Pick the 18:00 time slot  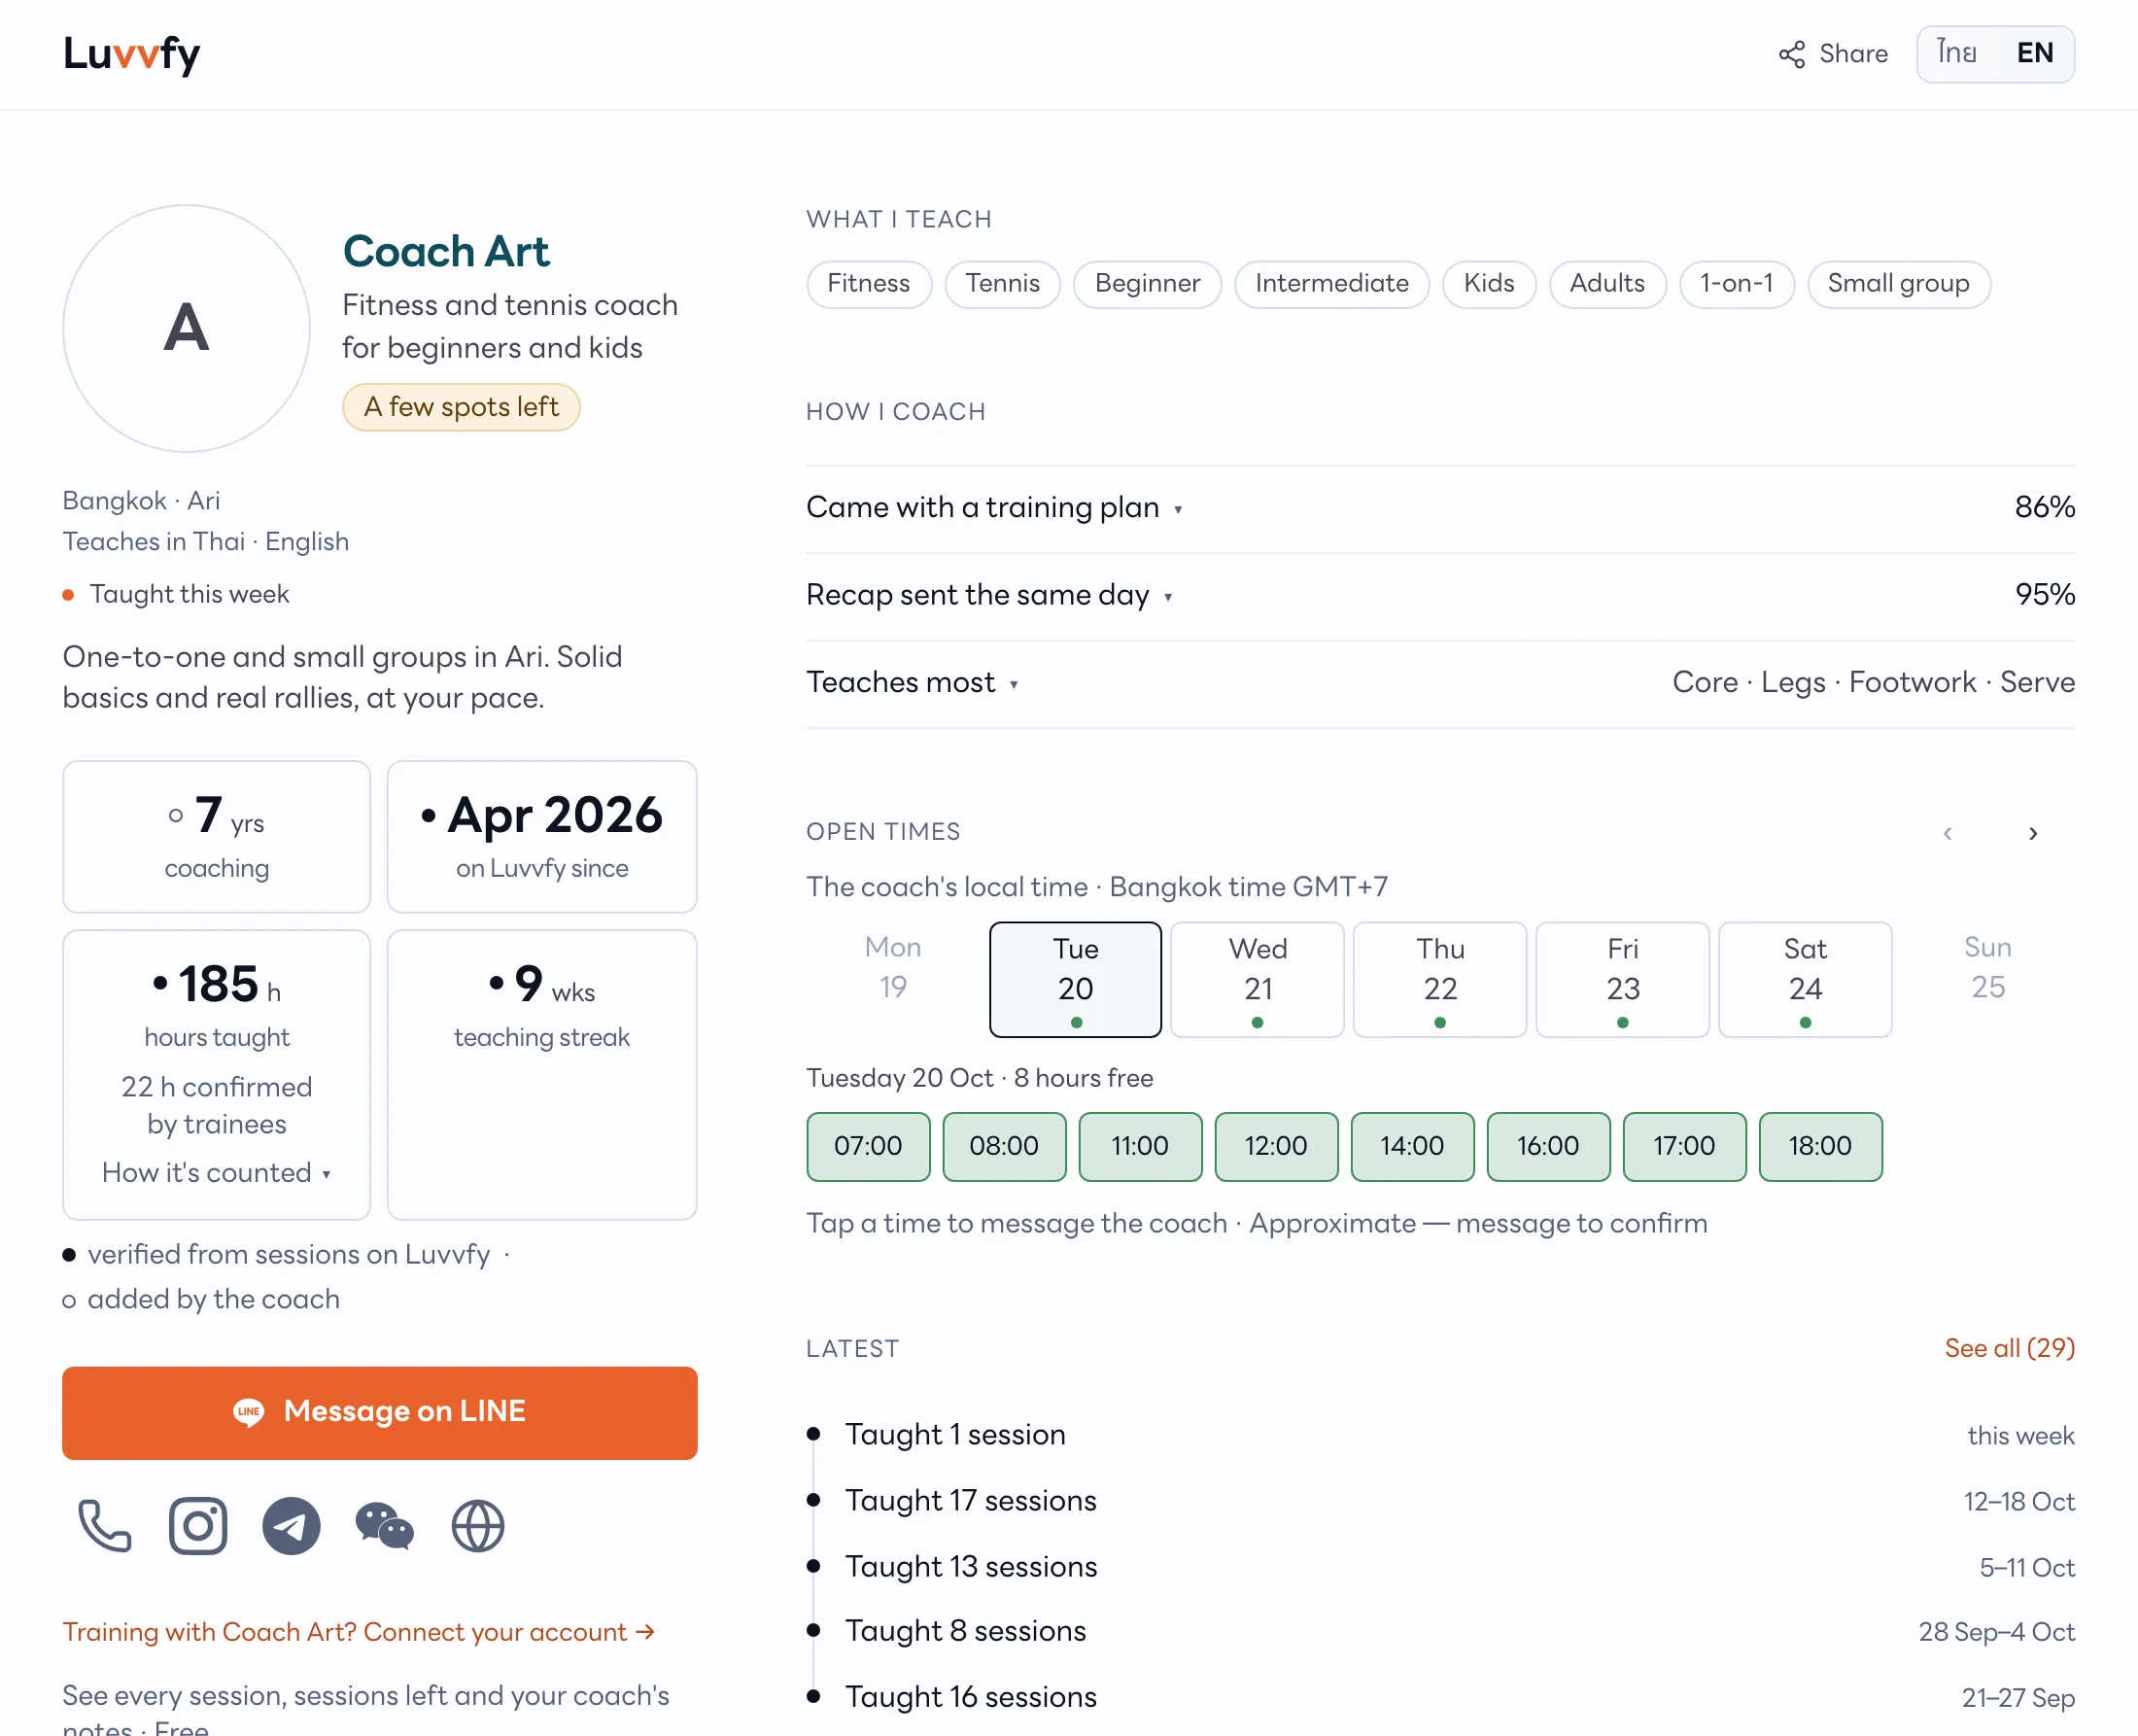pyautogui.click(x=1820, y=1146)
